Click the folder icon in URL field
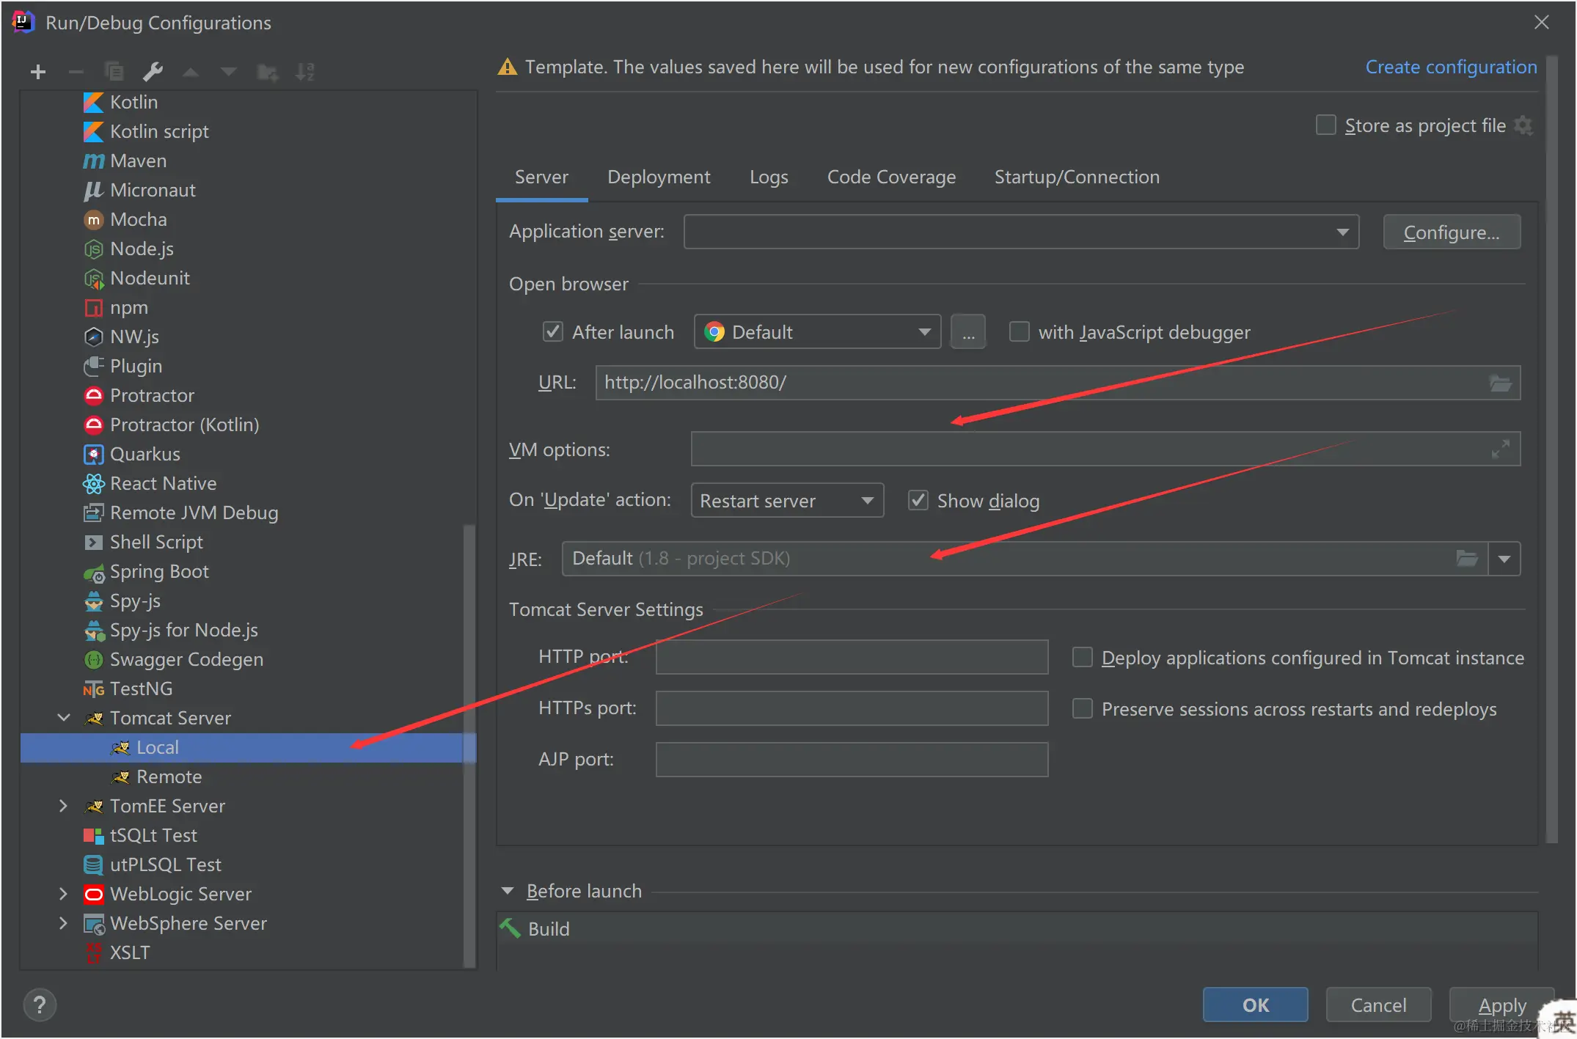Image resolution: width=1577 pixels, height=1039 pixels. pyautogui.click(x=1500, y=383)
